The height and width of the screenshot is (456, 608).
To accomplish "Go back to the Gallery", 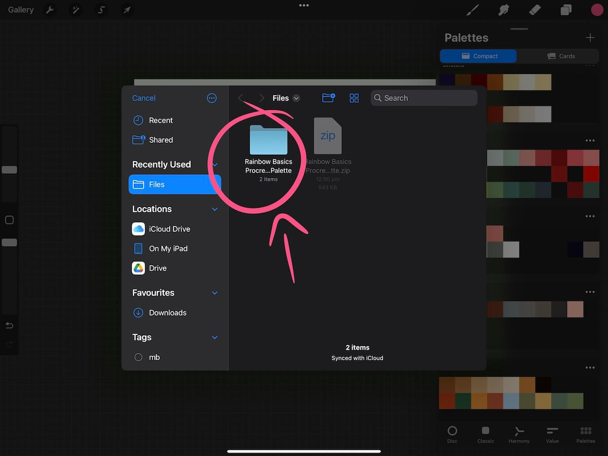I will pyautogui.click(x=20, y=9).
